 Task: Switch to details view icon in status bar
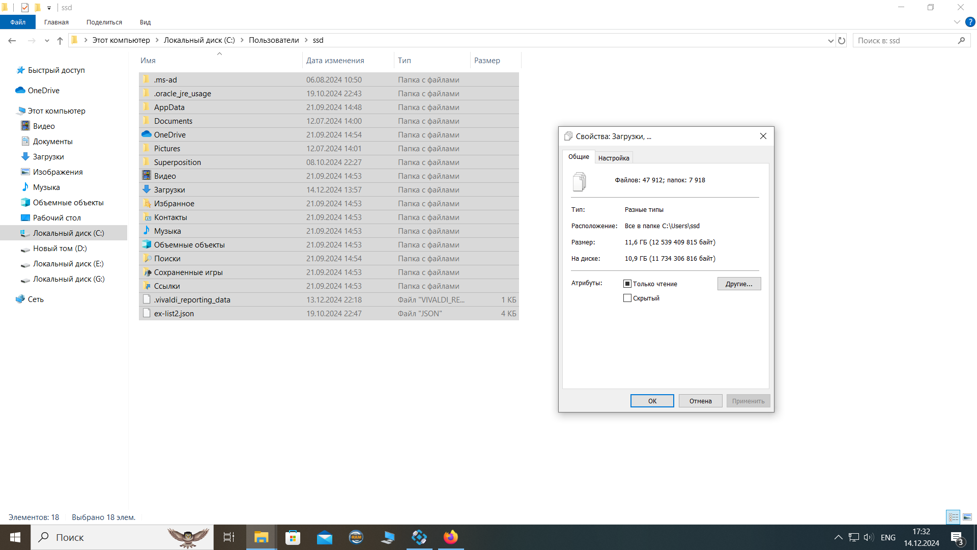[953, 517]
